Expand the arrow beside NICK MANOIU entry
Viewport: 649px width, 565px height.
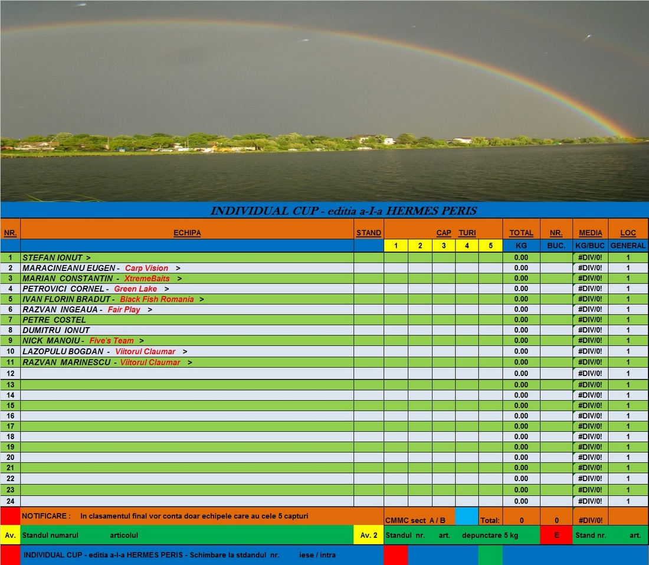pos(140,340)
